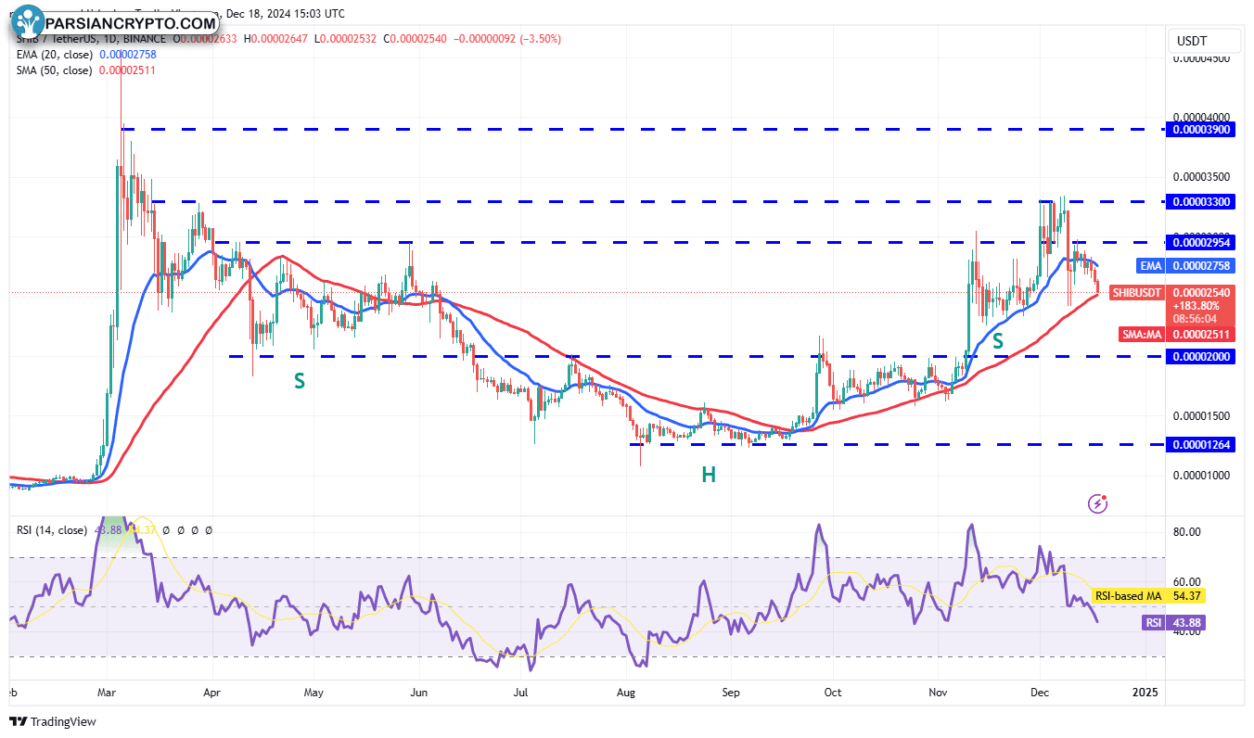Image resolution: width=1254 pixels, height=738 pixels.
Task: Click the 80.00 RSI scale value
Action: click(1188, 532)
